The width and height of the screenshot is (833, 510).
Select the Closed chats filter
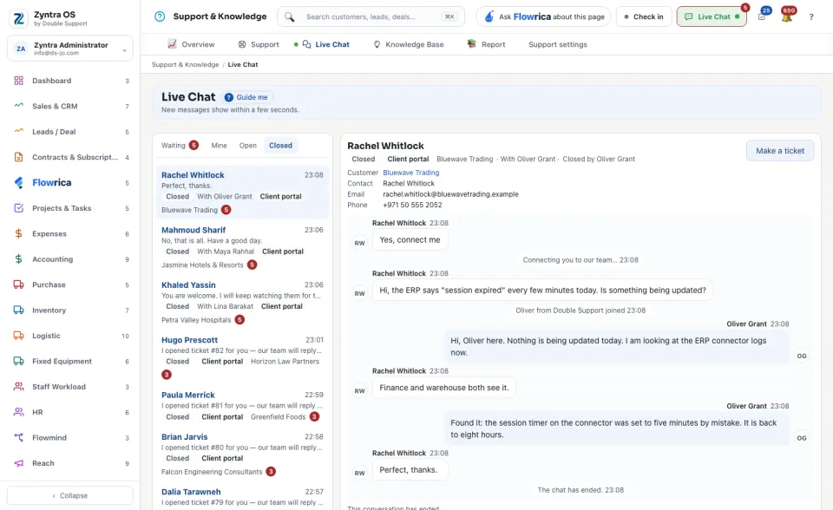tap(280, 146)
